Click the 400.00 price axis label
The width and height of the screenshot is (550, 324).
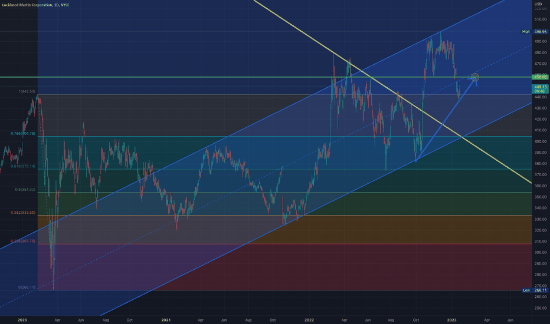point(541,141)
